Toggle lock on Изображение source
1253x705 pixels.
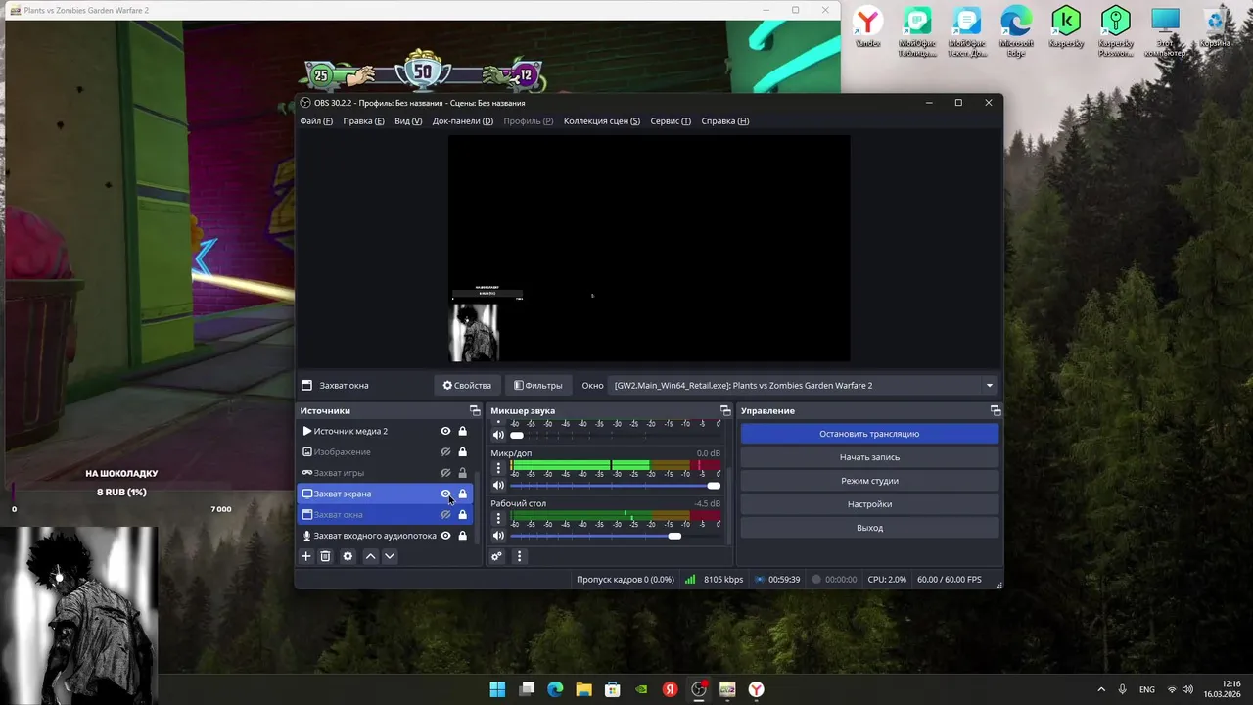pyautogui.click(x=463, y=452)
